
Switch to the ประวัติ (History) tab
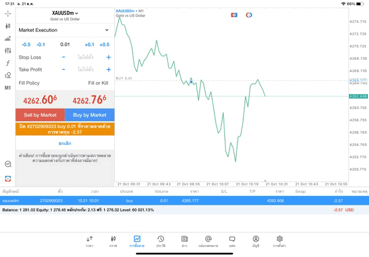click(x=160, y=241)
